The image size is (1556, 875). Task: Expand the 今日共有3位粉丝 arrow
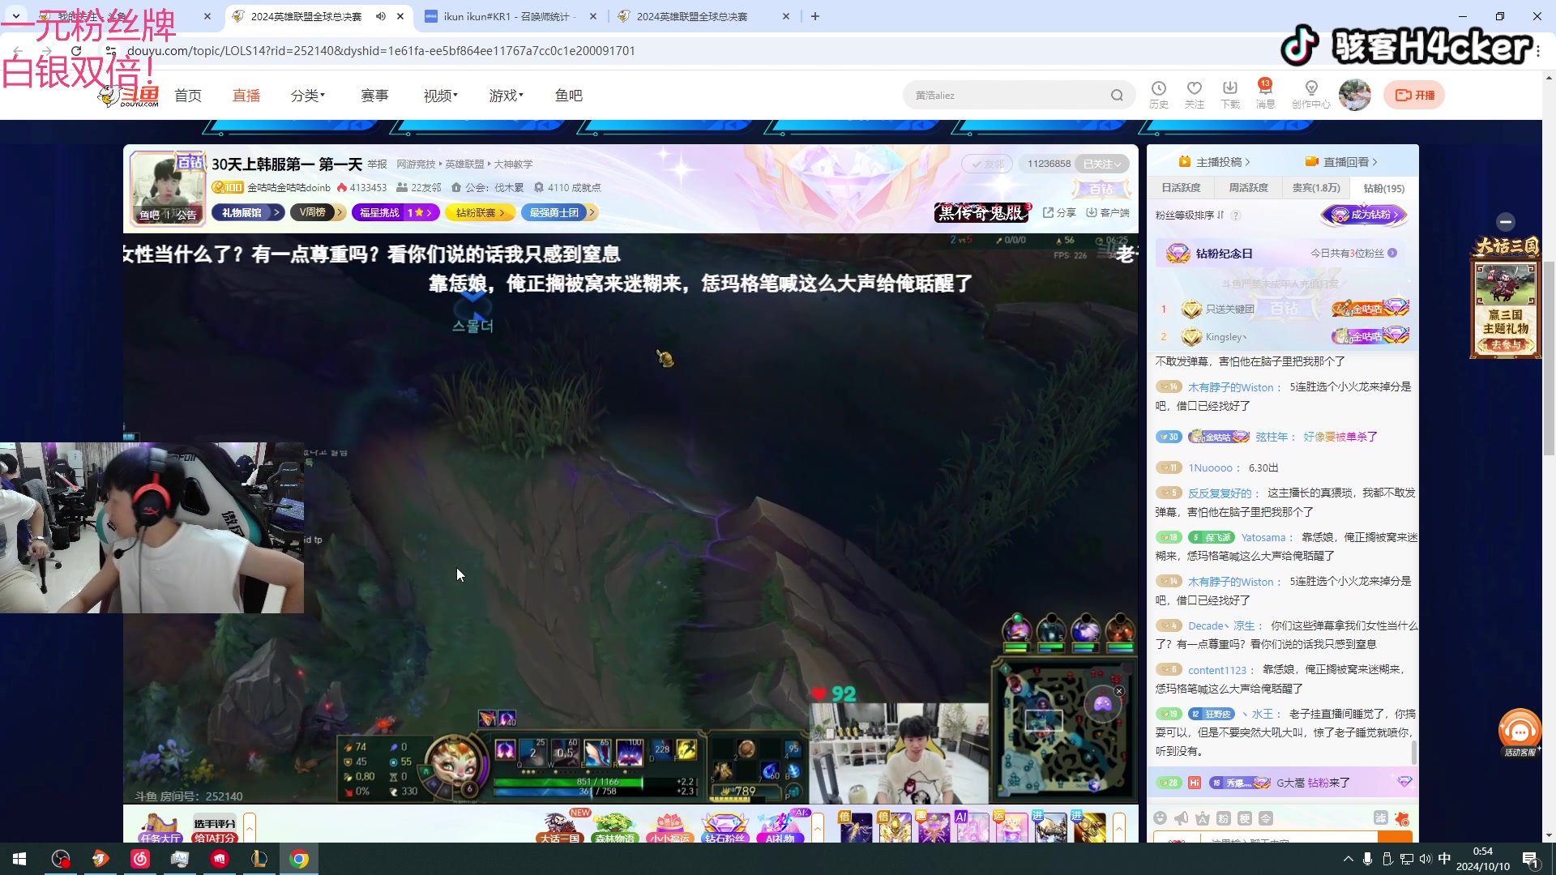coord(1392,254)
